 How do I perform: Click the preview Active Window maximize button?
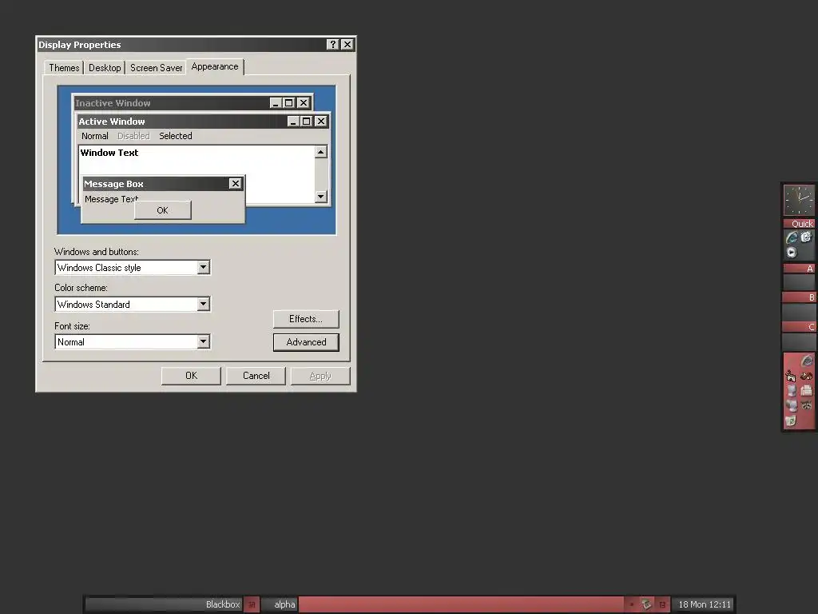point(306,122)
